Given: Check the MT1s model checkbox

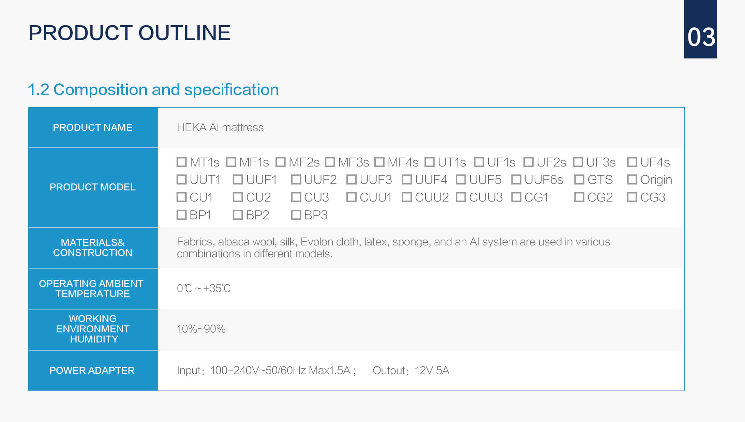Looking at the screenshot, I should point(181,162).
